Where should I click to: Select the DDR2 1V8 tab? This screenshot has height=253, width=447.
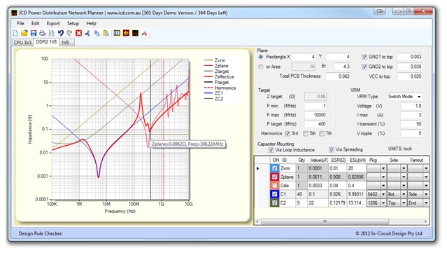pyautogui.click(x=46, y=42)
